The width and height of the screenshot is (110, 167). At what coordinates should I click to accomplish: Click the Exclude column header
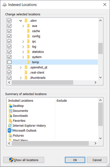(62, 101)
